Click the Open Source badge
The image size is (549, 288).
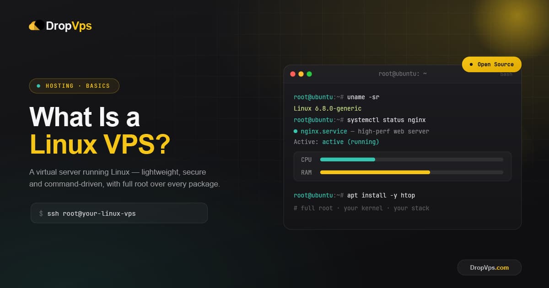492,64
